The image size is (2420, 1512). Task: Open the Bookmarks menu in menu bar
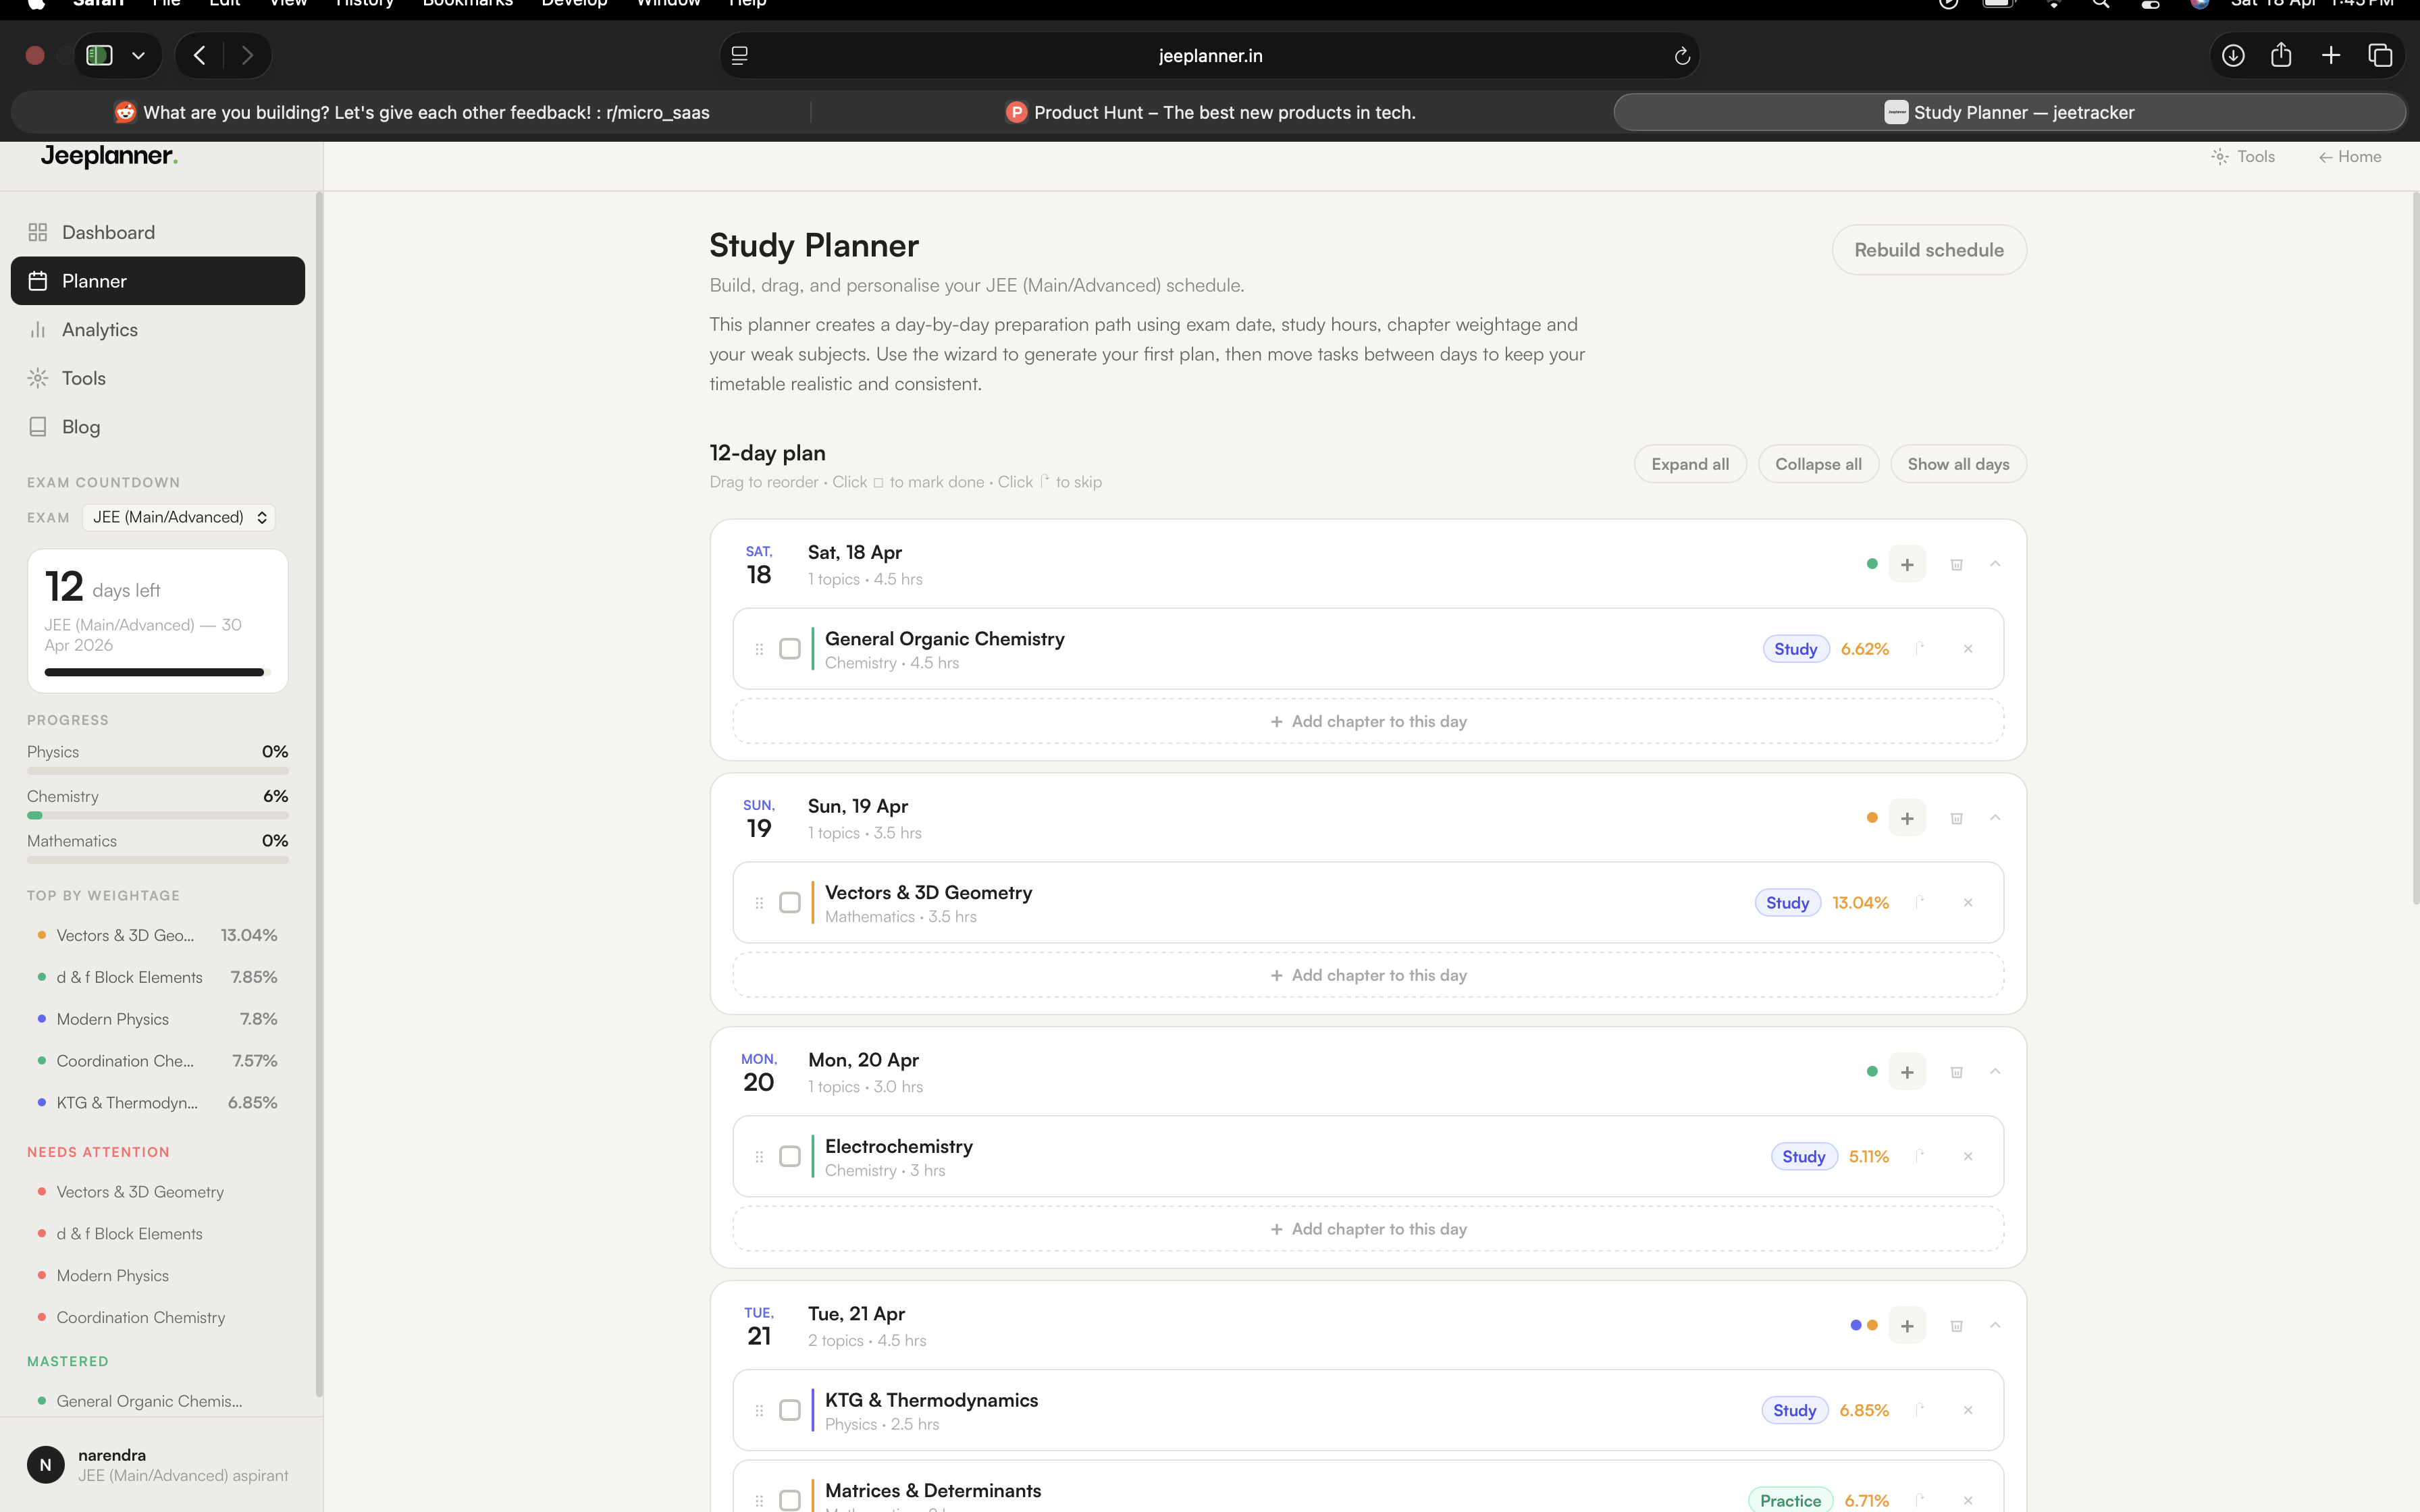[x=467, y=4]
